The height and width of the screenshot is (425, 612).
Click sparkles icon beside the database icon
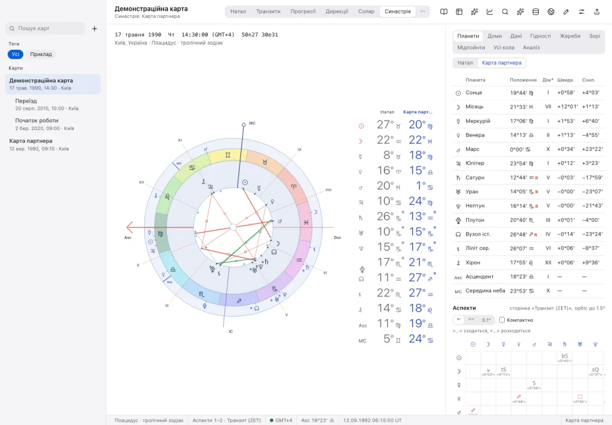tap(520, 11)
